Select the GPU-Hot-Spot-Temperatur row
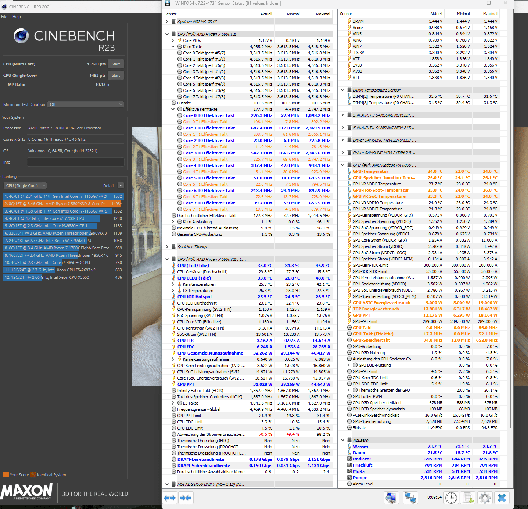 pos(419,190)
